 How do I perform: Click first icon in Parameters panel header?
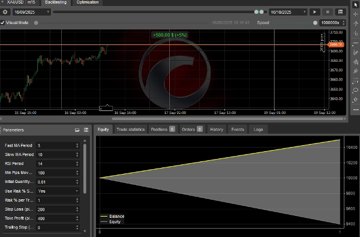coord(77,130)
